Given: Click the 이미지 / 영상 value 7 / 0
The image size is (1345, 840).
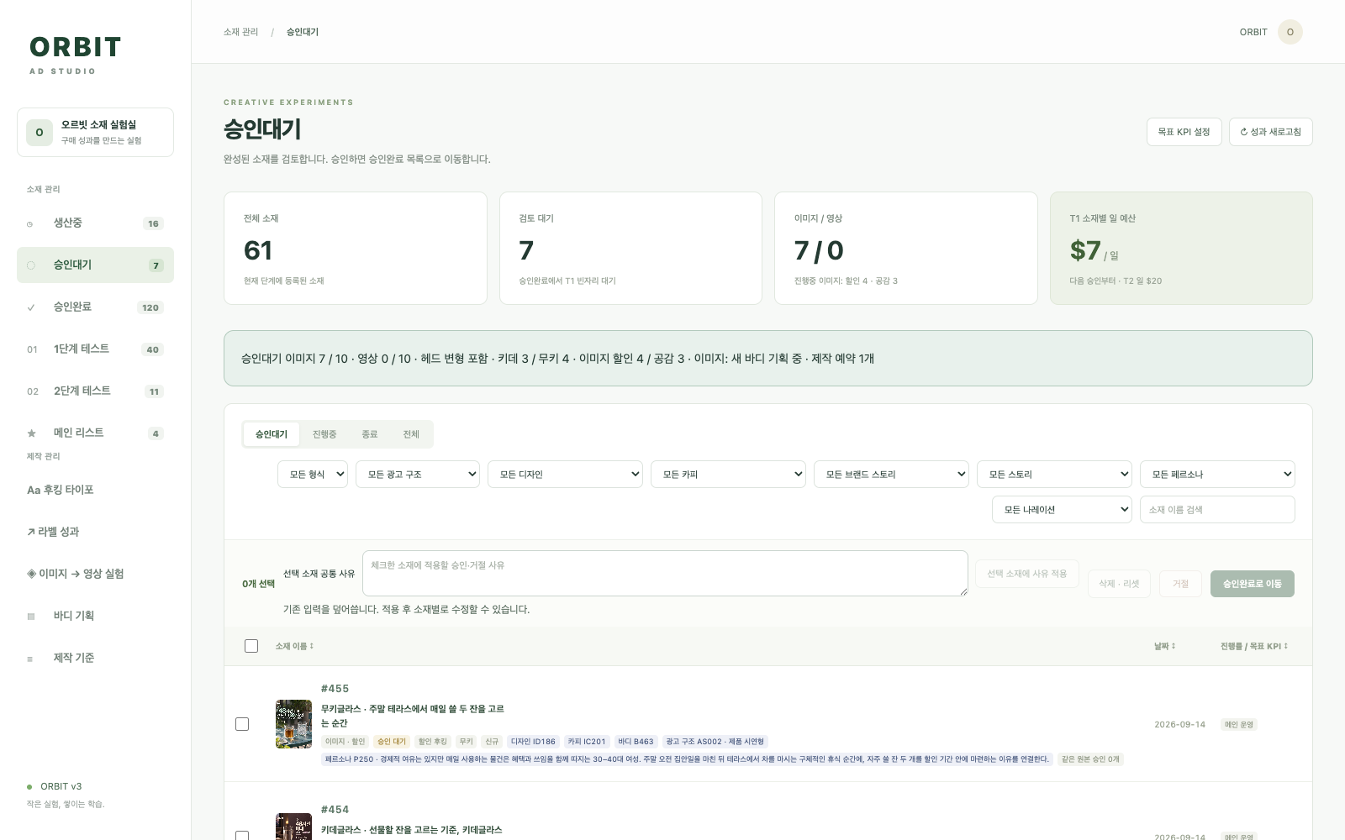Looking at the screenshot, I should click(x=819, y=250).
